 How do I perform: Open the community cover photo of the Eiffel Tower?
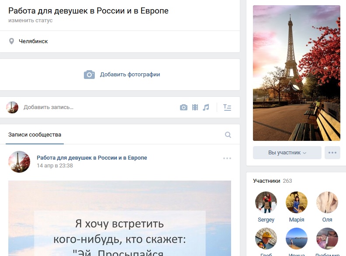click(x=297, y=73)
